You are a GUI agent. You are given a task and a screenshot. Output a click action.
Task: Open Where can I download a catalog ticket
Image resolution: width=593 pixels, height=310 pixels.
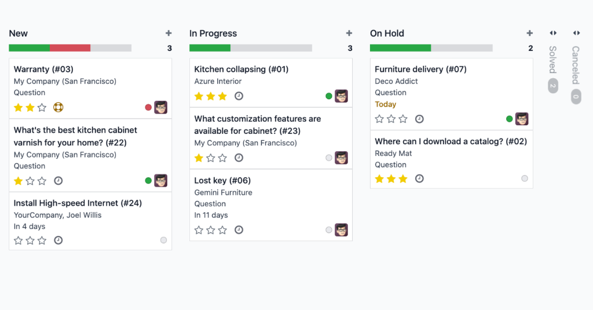click(x=451, y=141)
